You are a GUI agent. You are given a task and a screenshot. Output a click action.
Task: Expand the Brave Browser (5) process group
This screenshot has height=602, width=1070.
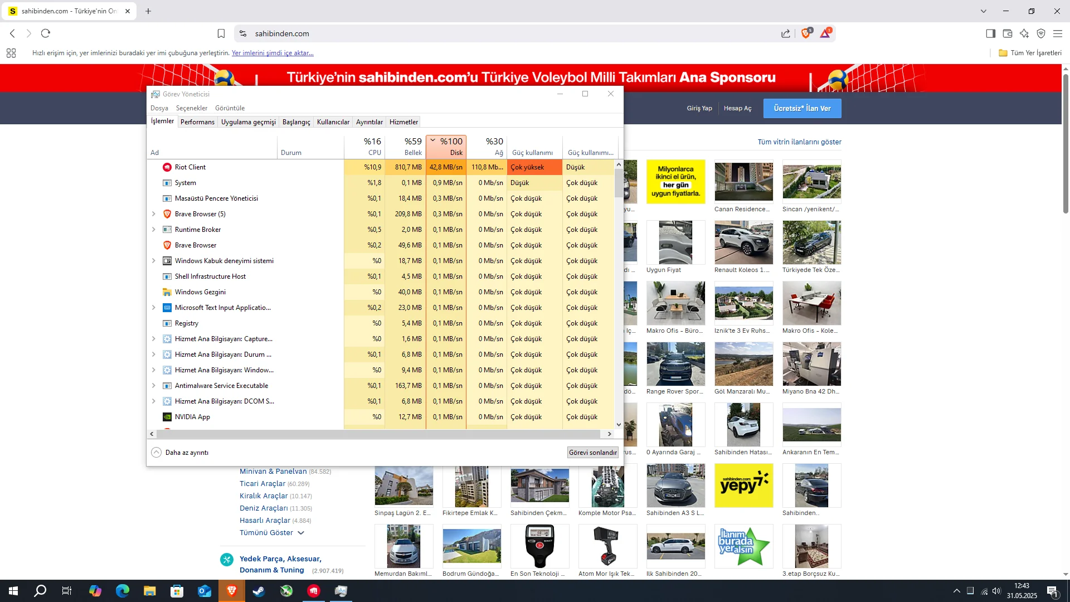point(154,214)
